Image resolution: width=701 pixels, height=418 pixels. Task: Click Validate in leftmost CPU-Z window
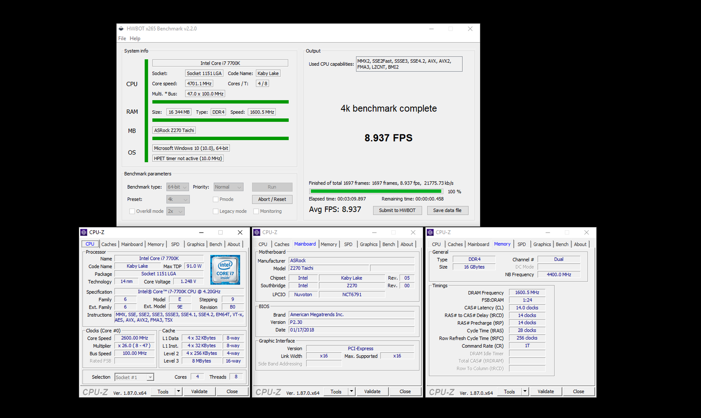point(199,391)
